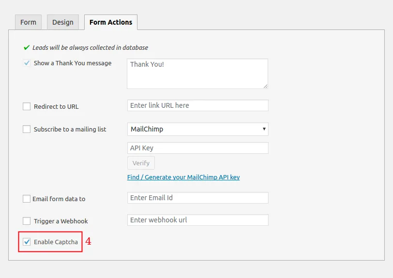The height and width of the screenshot is (278, 393).
Task: Click the Thank You message textarea
Action: (197, 73)
